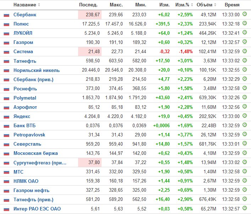Select the highlighted last price 37,80
The image size is (251, 214).
point(90,162)
